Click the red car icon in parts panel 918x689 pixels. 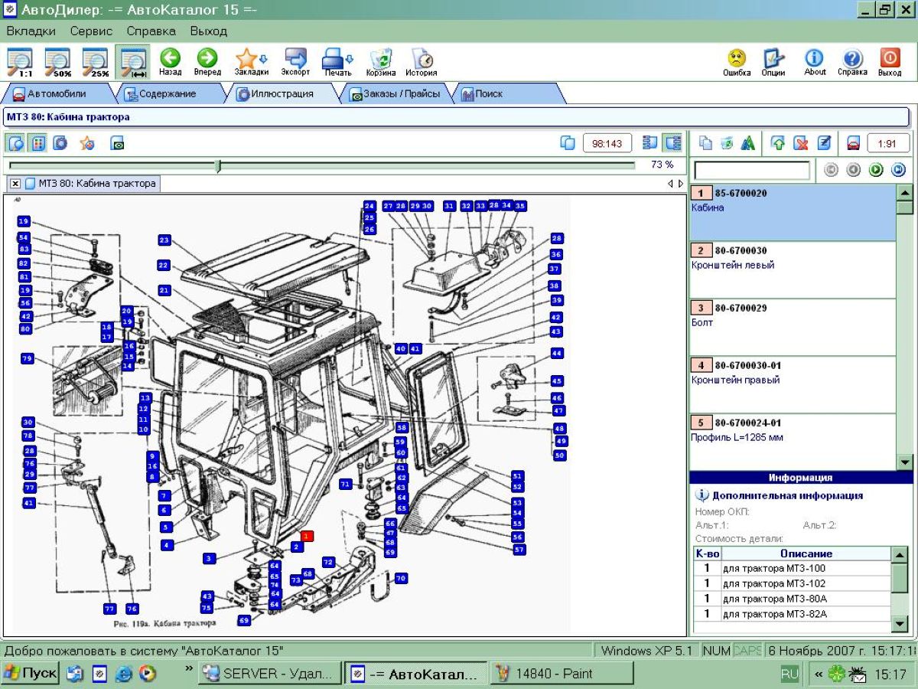pyautogui.click(x=854, y=143)
